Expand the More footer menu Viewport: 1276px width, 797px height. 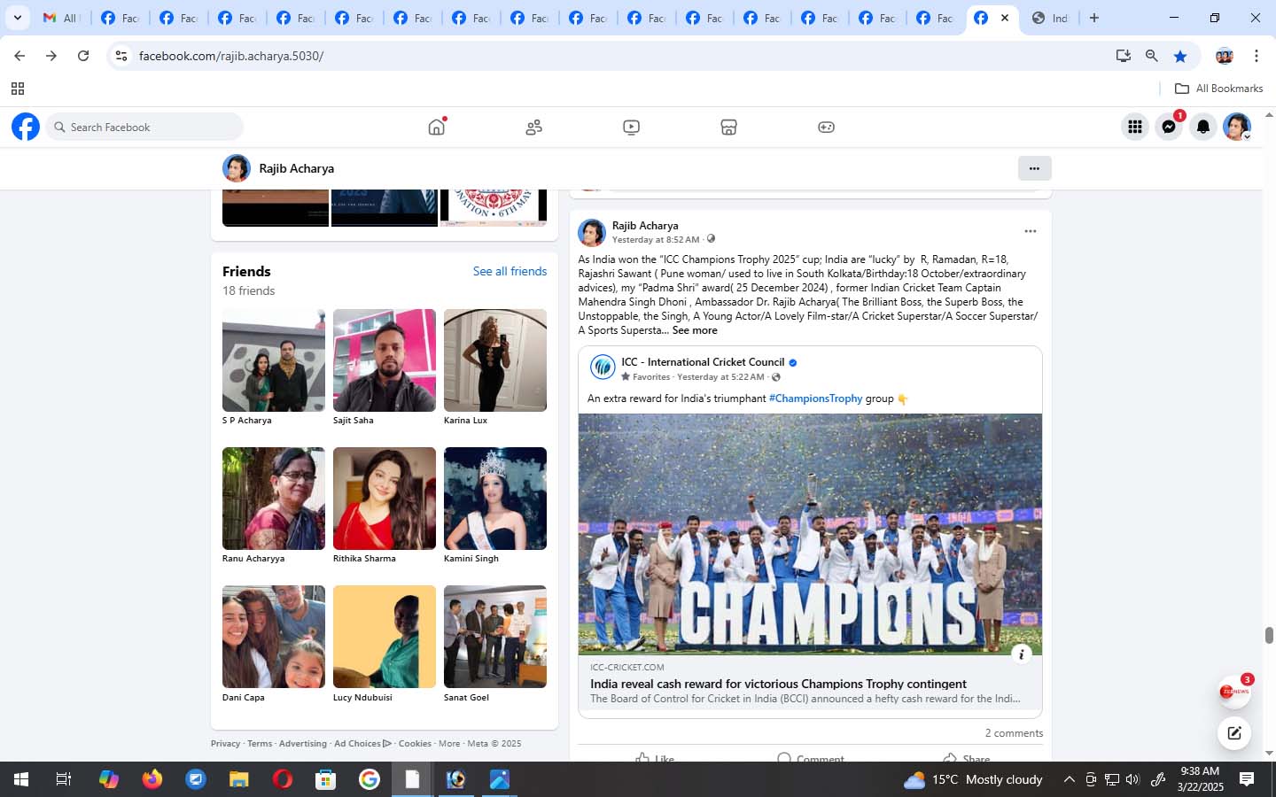[449, 744]
